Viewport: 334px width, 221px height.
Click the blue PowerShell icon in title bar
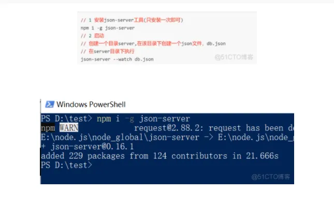50,105
